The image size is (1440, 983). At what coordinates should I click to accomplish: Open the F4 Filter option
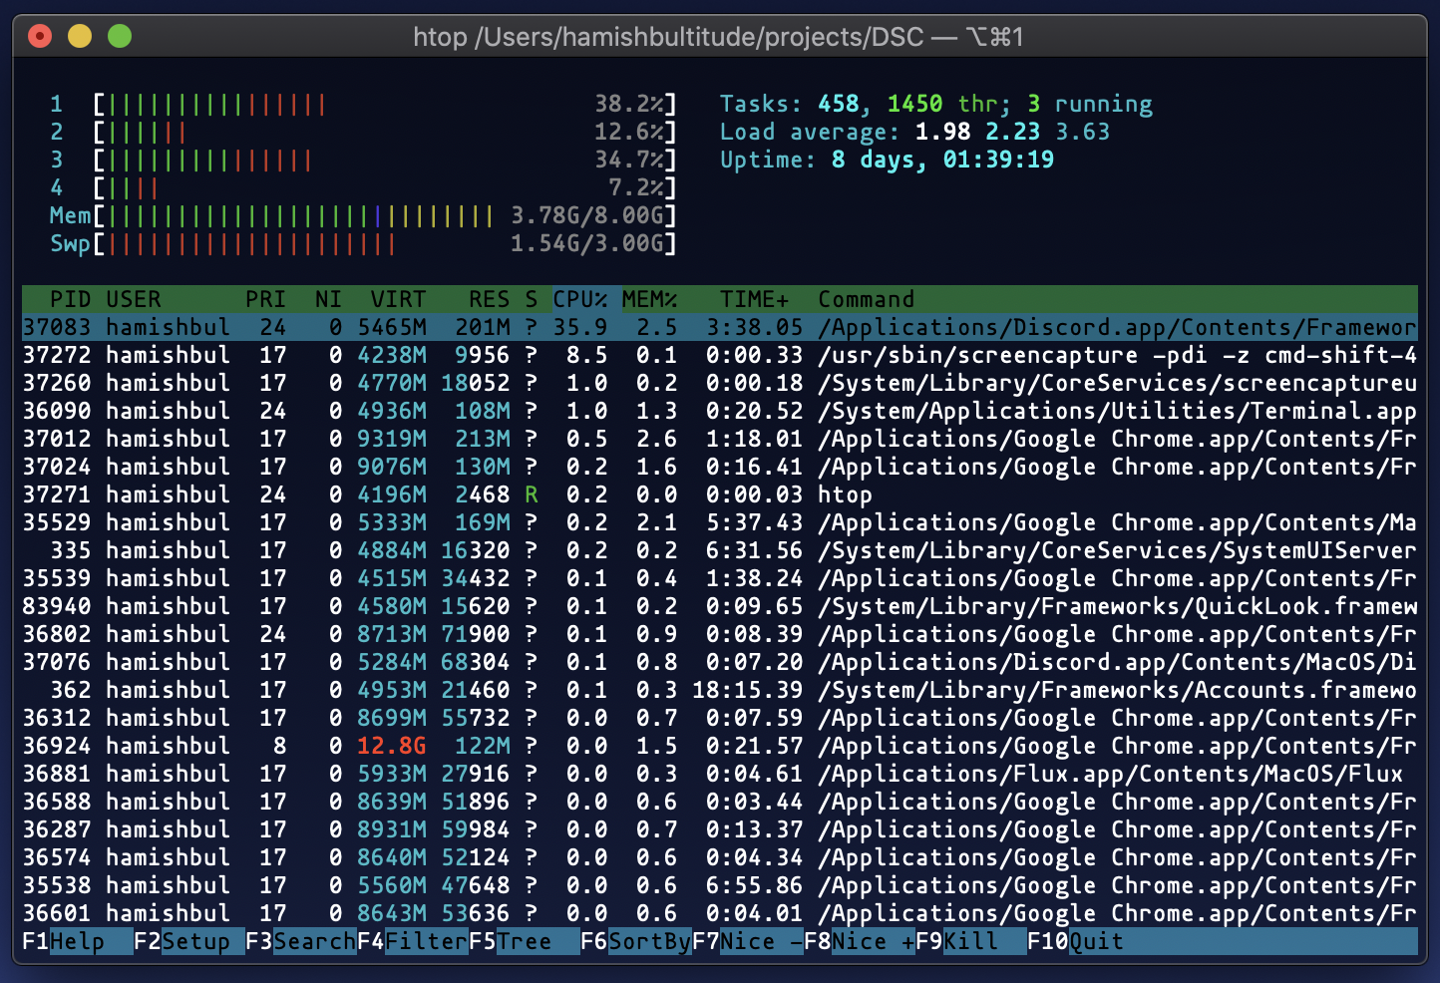coord(412,941)
